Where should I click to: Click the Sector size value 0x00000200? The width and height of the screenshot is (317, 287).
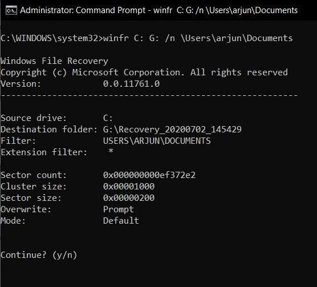(129, 198)
